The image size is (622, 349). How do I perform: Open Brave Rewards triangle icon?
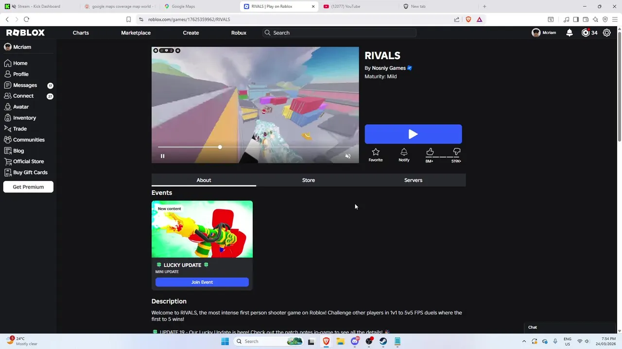click(x=479, y=19)
